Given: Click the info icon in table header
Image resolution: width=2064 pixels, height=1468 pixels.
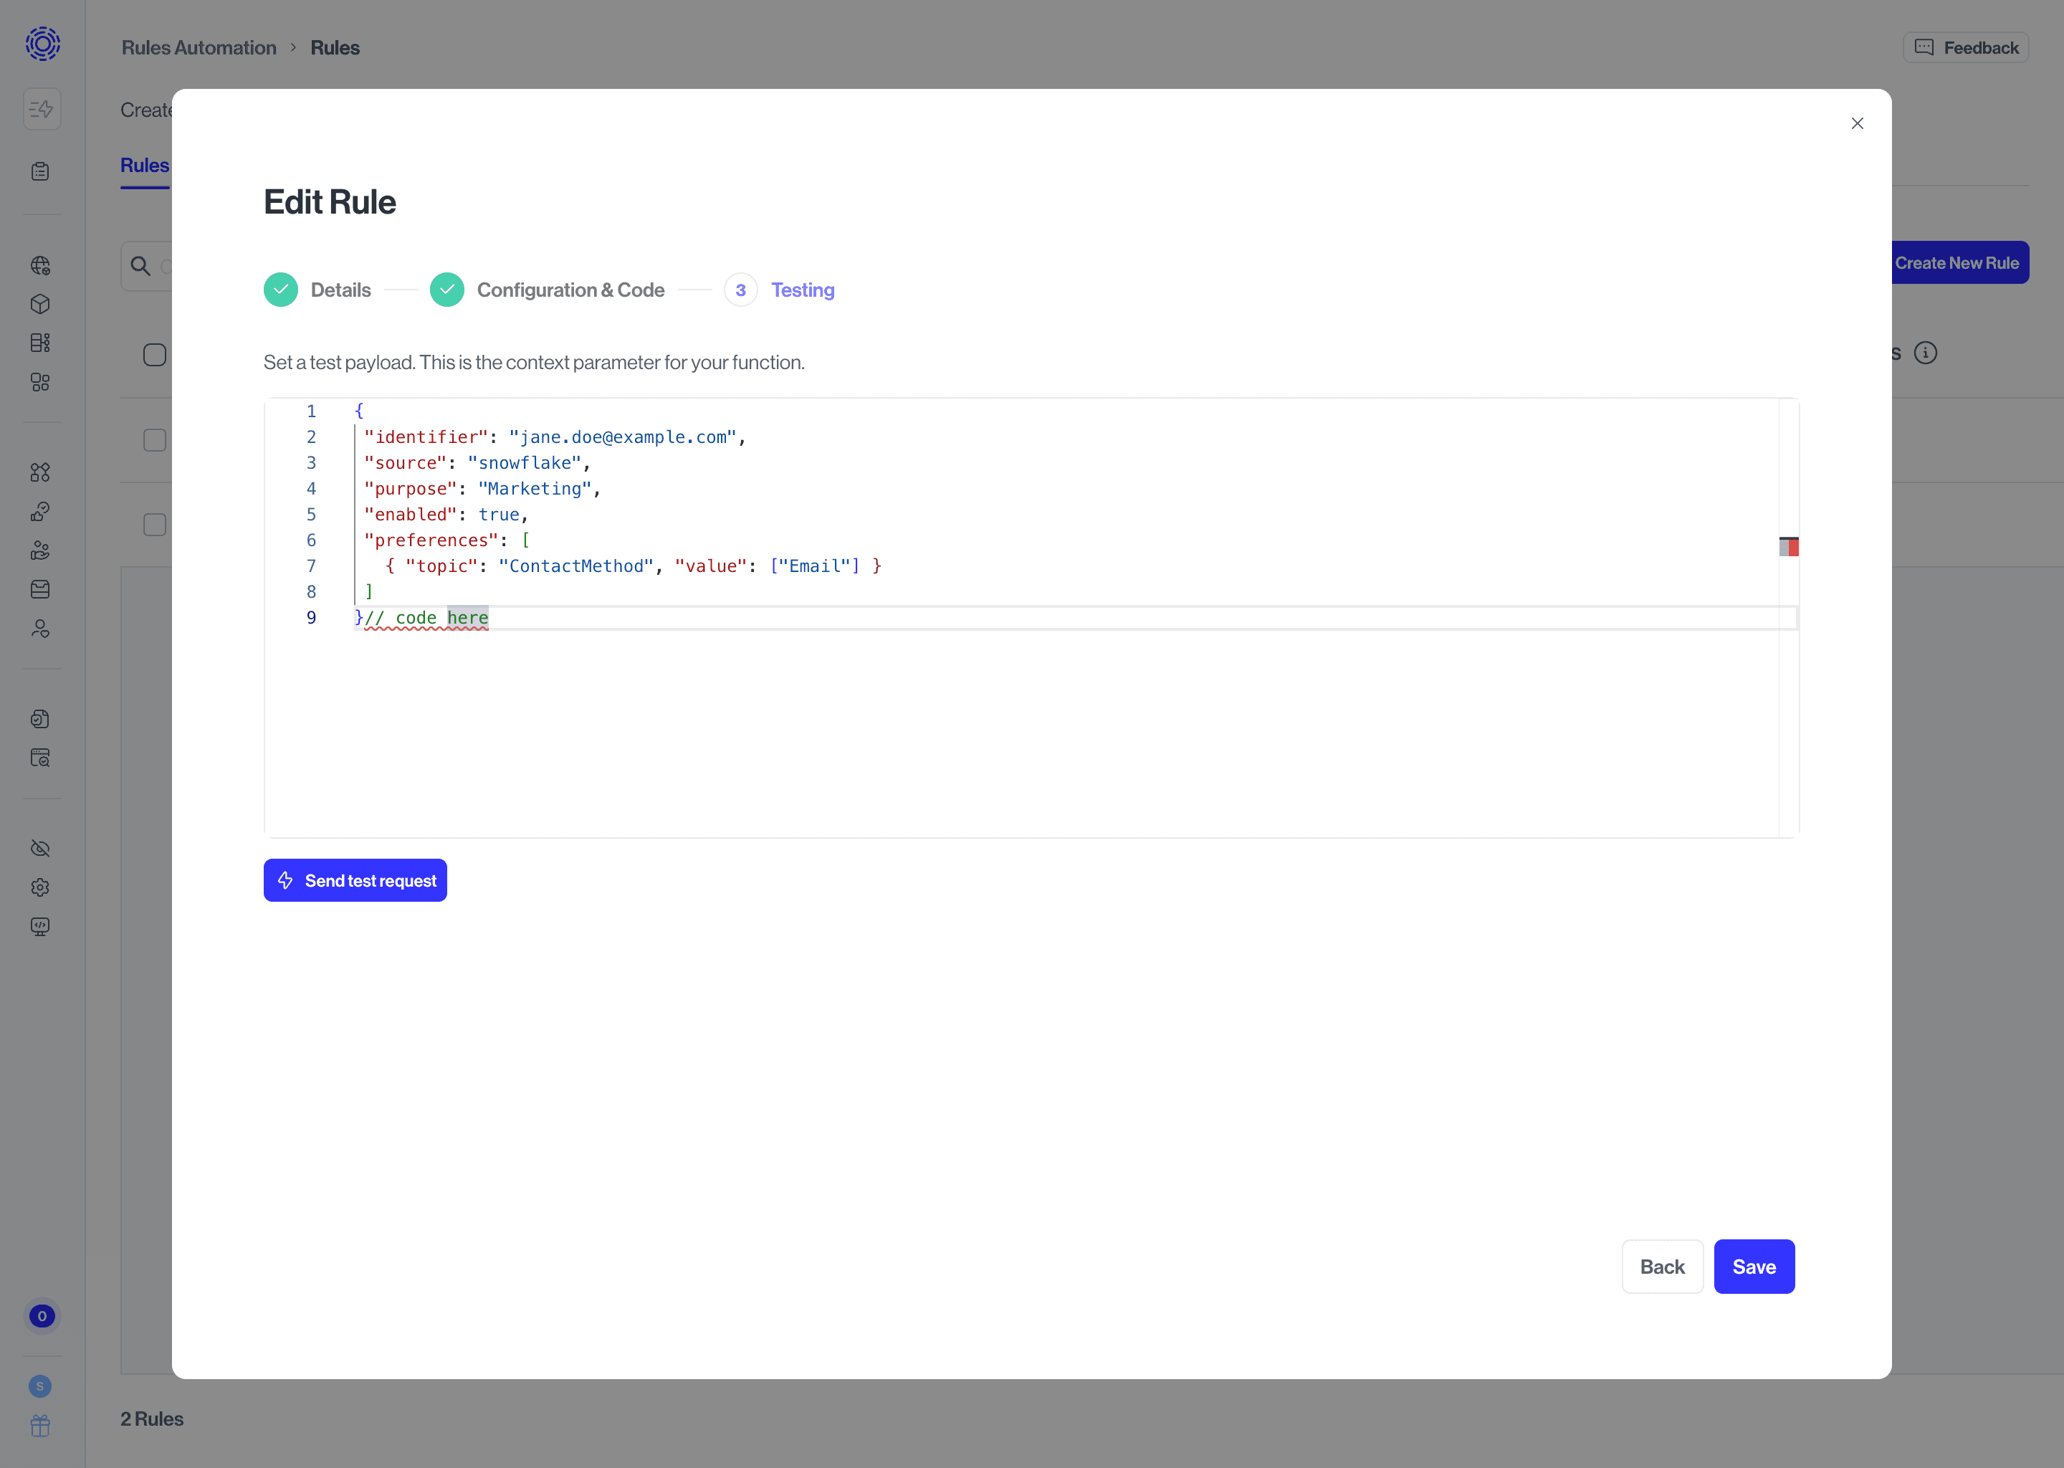Looking at the screenshot, I should (1926, 353).
